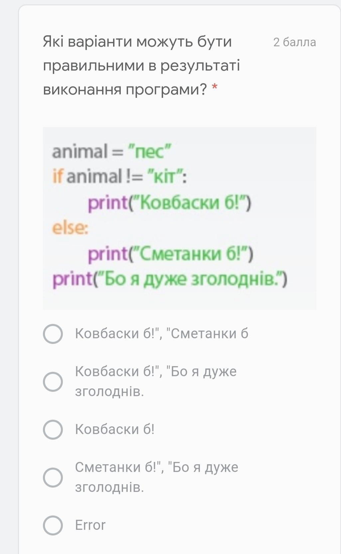
Task: Click the "2 балла" points label
Action: point(294,42)
